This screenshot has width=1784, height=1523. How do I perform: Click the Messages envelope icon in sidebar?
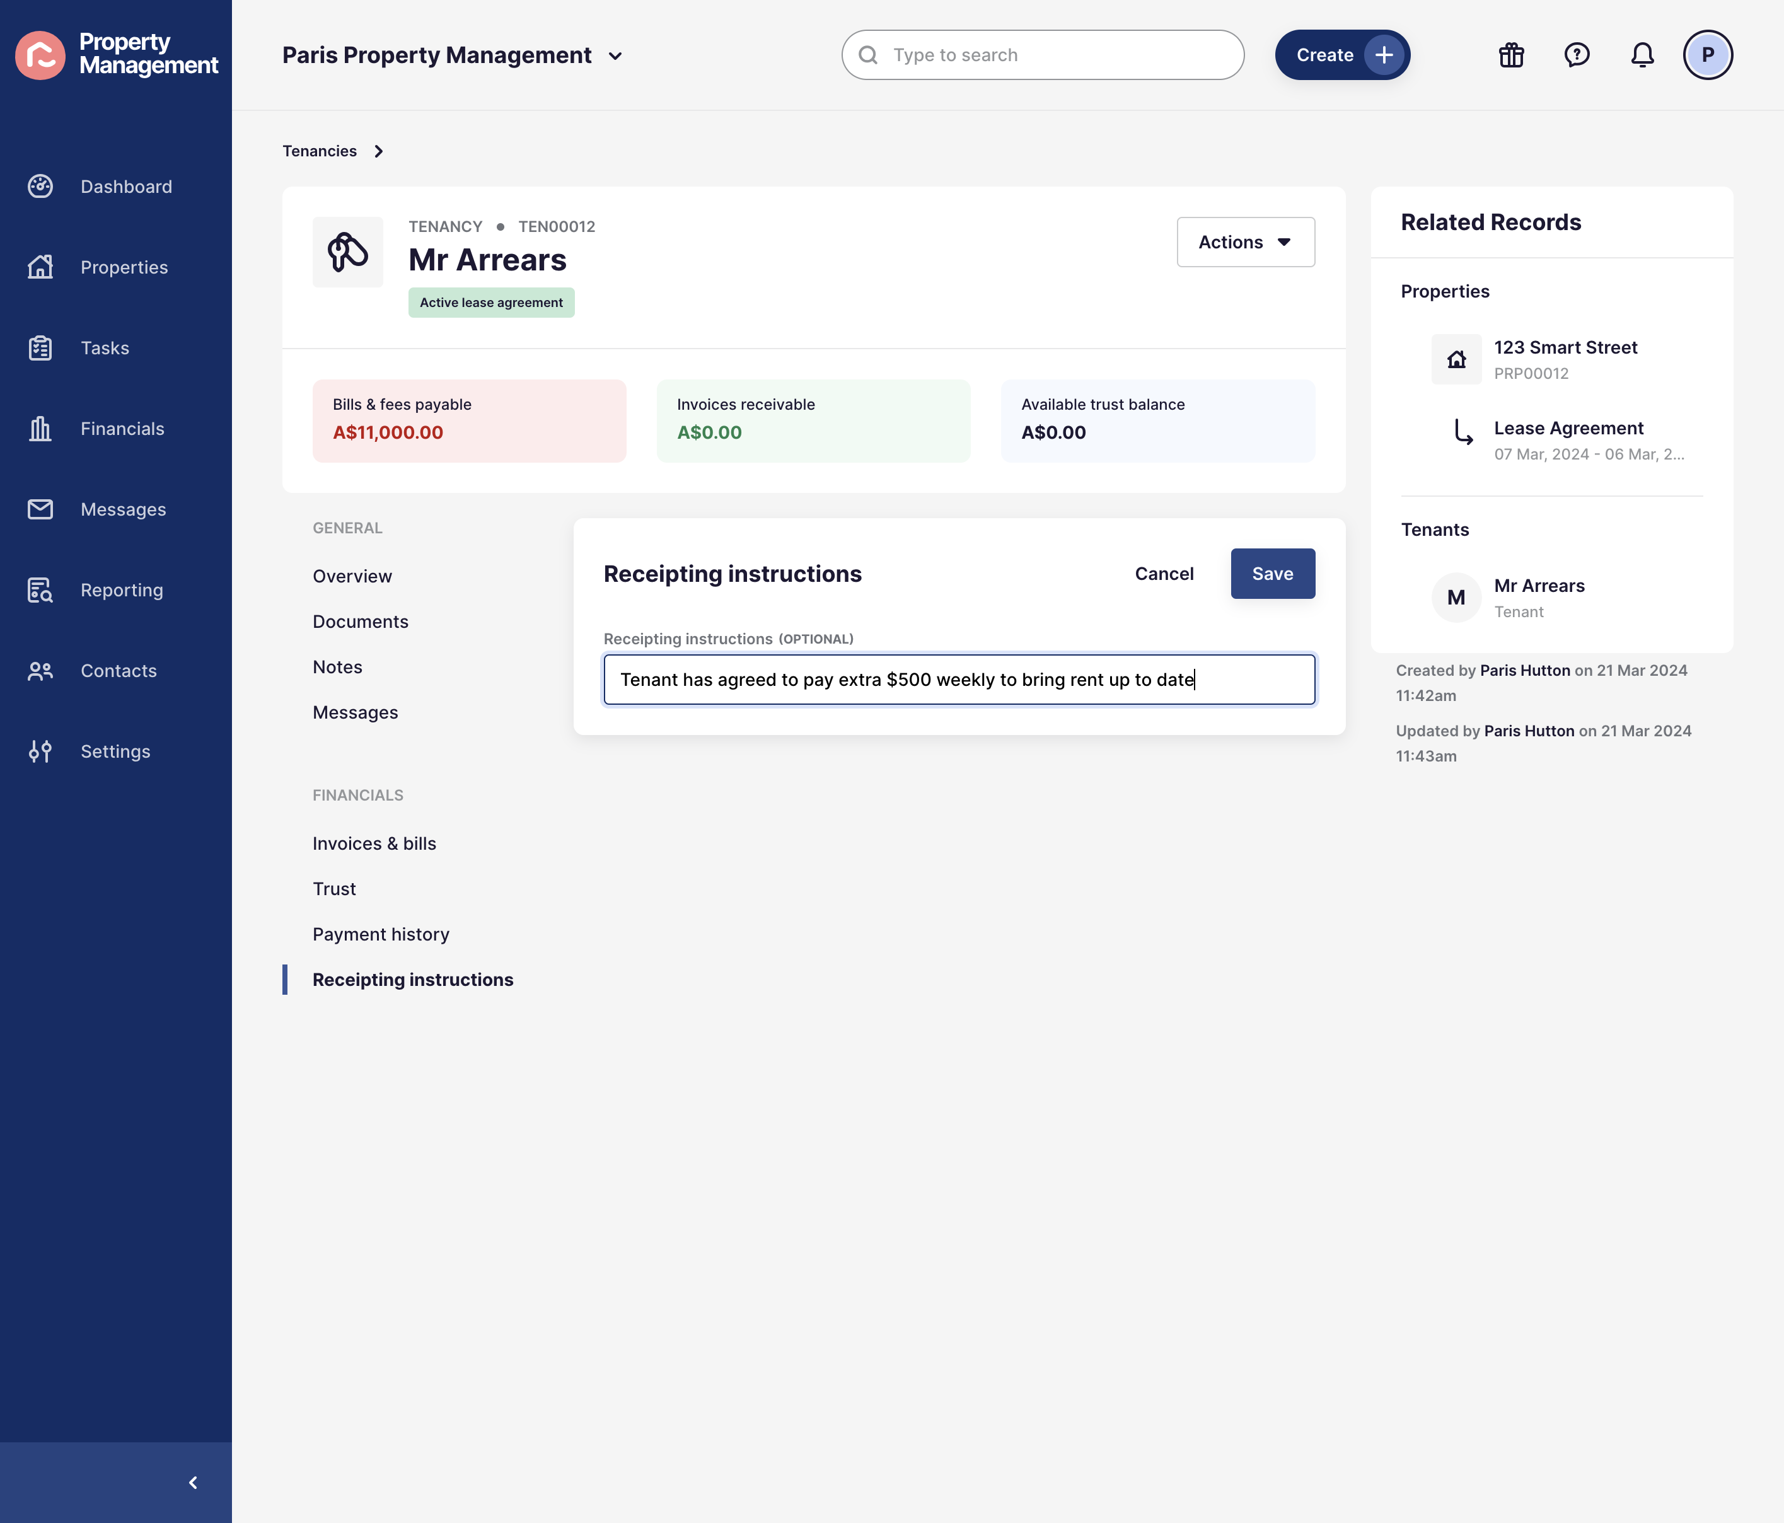[40, 510]
